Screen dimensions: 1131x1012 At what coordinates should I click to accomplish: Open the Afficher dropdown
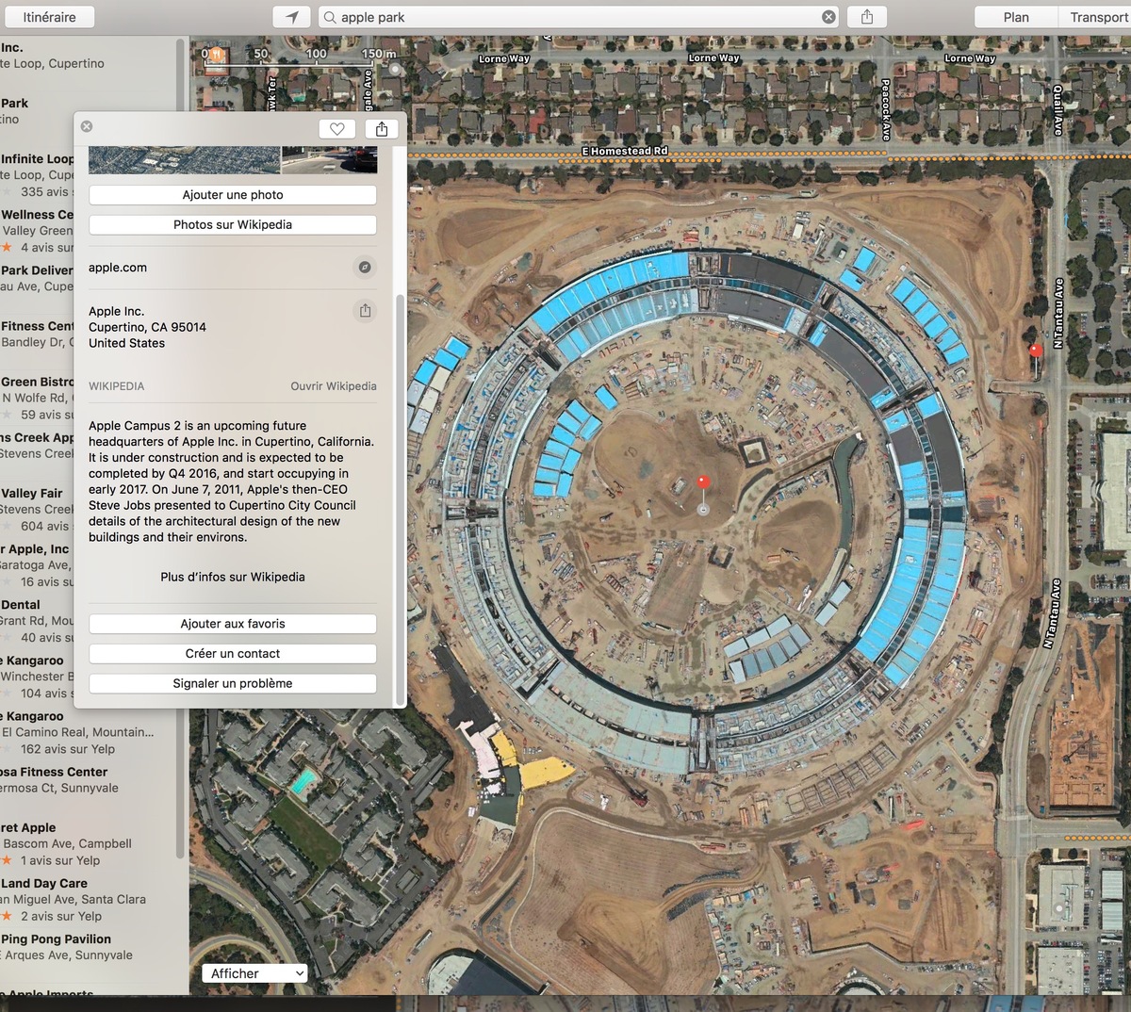coord(254,973)
